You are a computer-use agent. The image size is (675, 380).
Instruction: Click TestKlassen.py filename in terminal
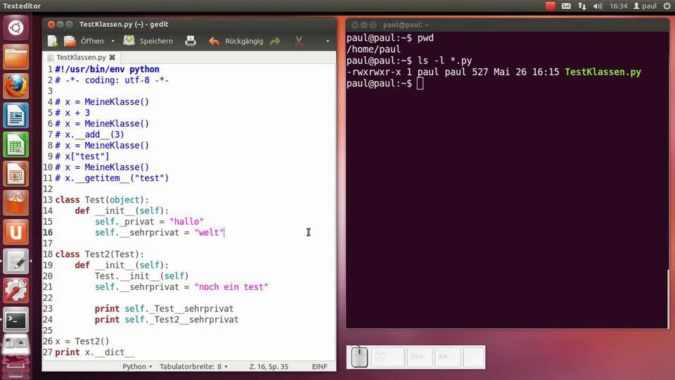[x=603, y=72]
